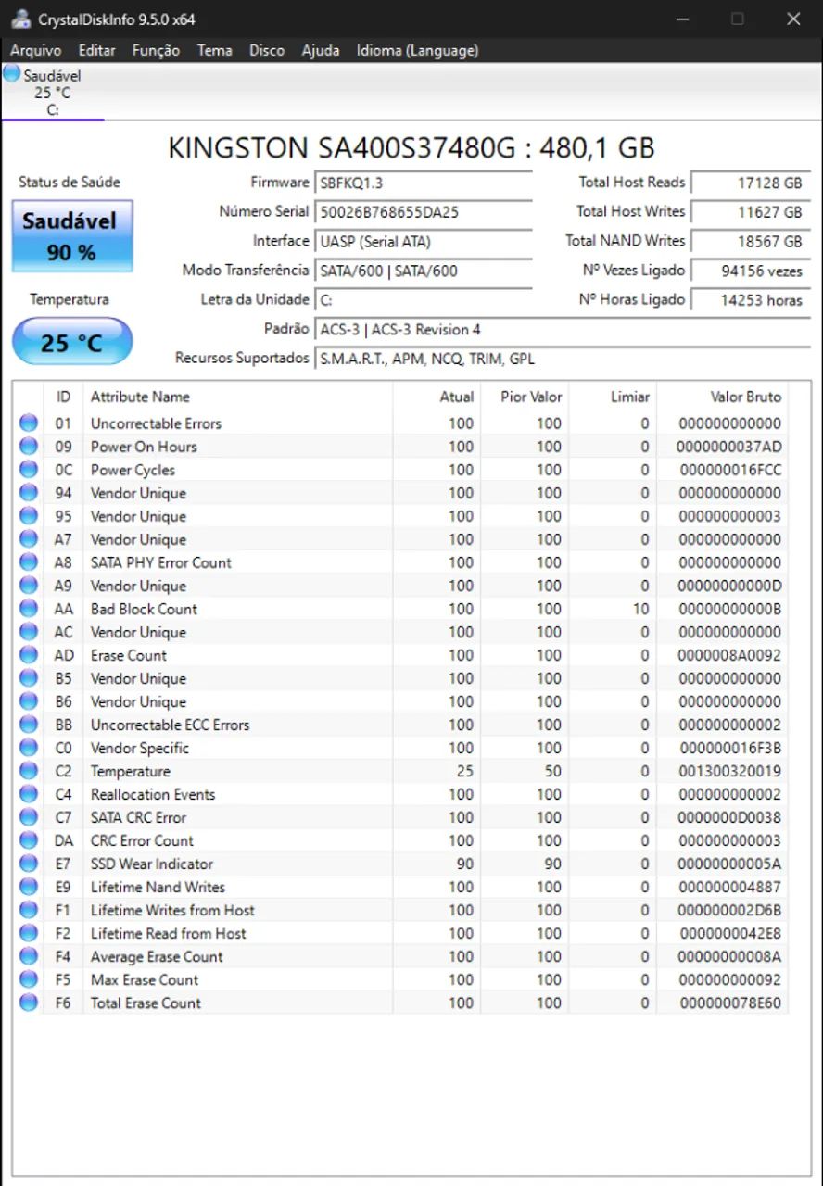Click status orb for SSD Wear Indicator row
The height and width of the screenshot is (1186, 823).
[29, 864]
